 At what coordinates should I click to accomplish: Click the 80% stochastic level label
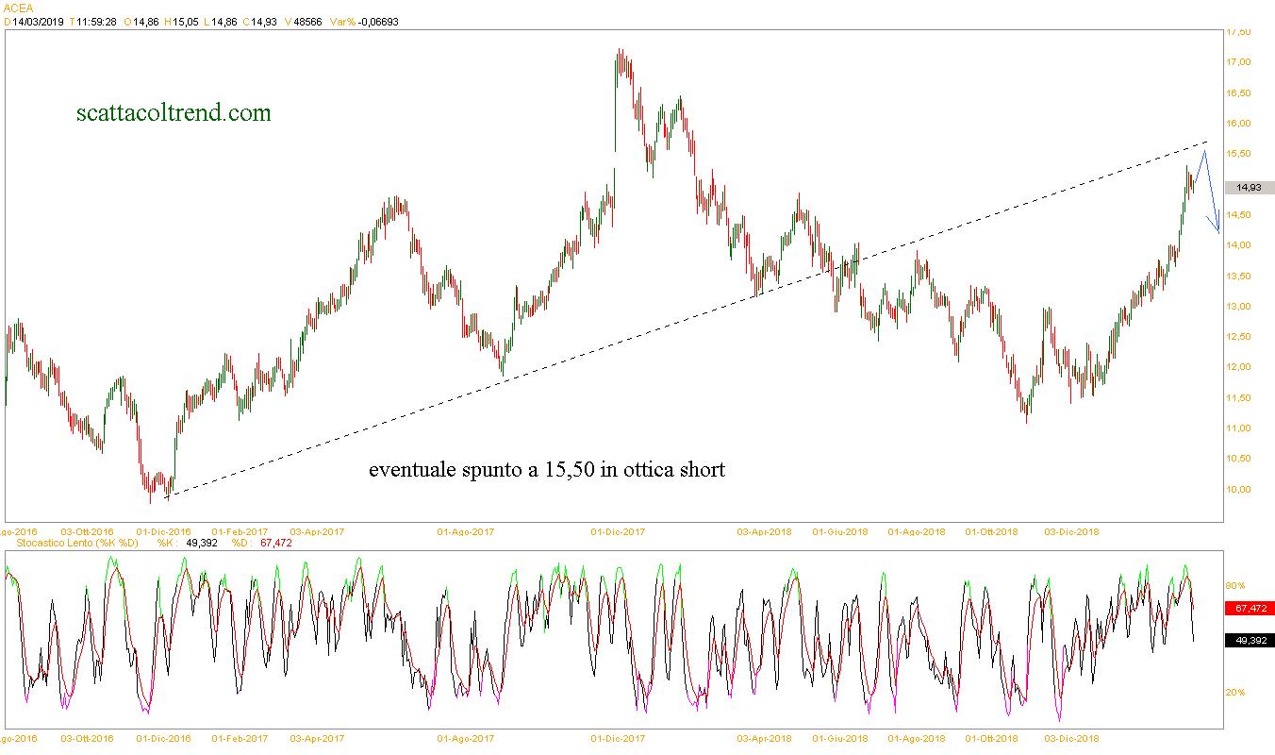[1235, 585]
